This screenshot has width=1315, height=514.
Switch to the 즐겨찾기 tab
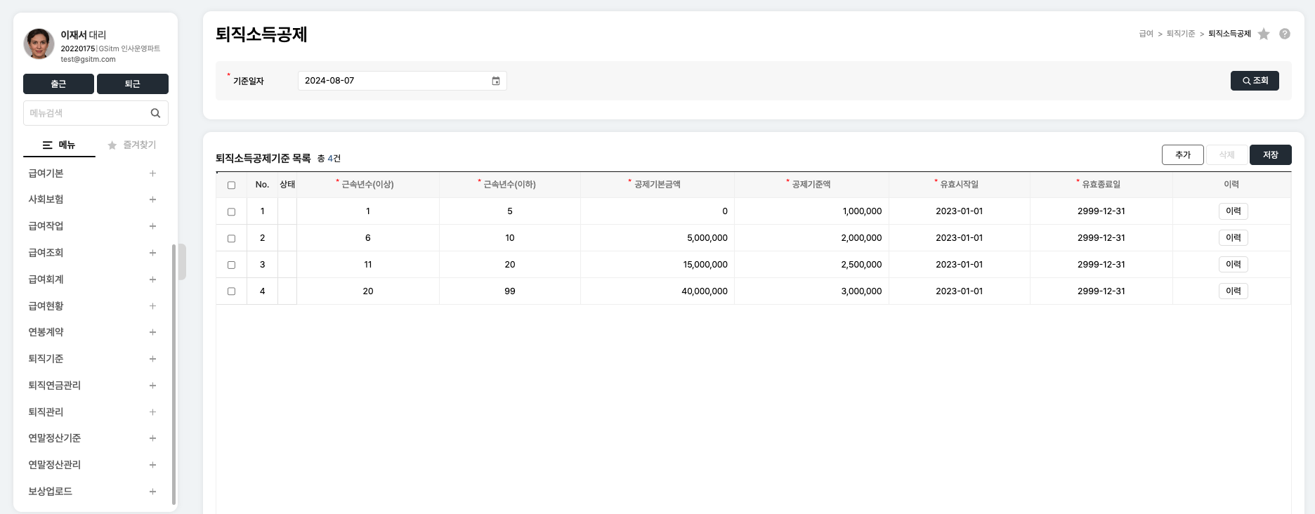tap(132, 145)
